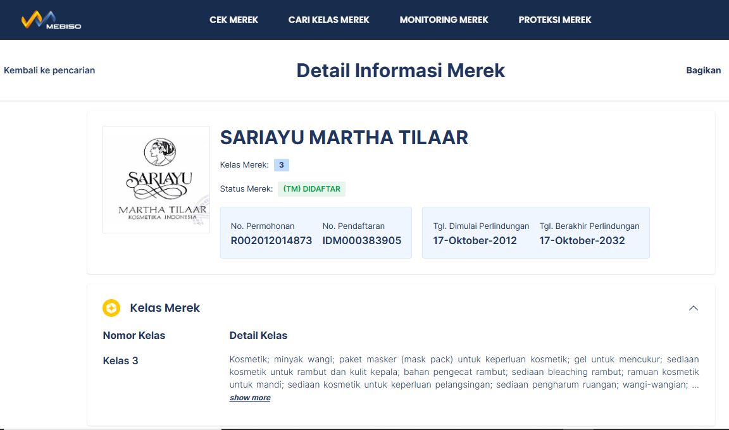Screen dimensions: 729x430
Task: Click the No. Permohonan label
Action: [262, 226]
